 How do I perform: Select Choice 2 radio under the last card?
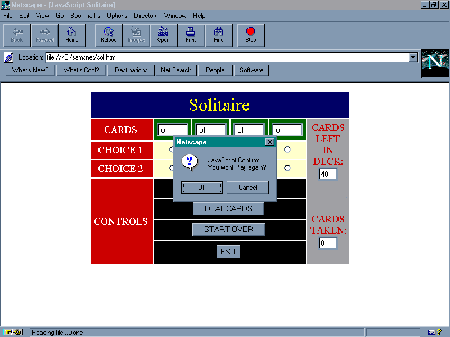click(287, 168)
